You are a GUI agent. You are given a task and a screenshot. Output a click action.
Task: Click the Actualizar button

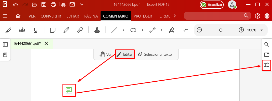tap(212, 5)
